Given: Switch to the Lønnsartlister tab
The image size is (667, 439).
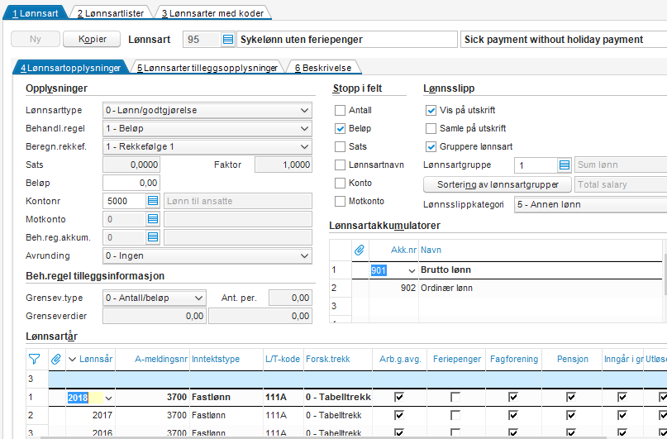Looking at the screenshot, I should coord(111,13).
